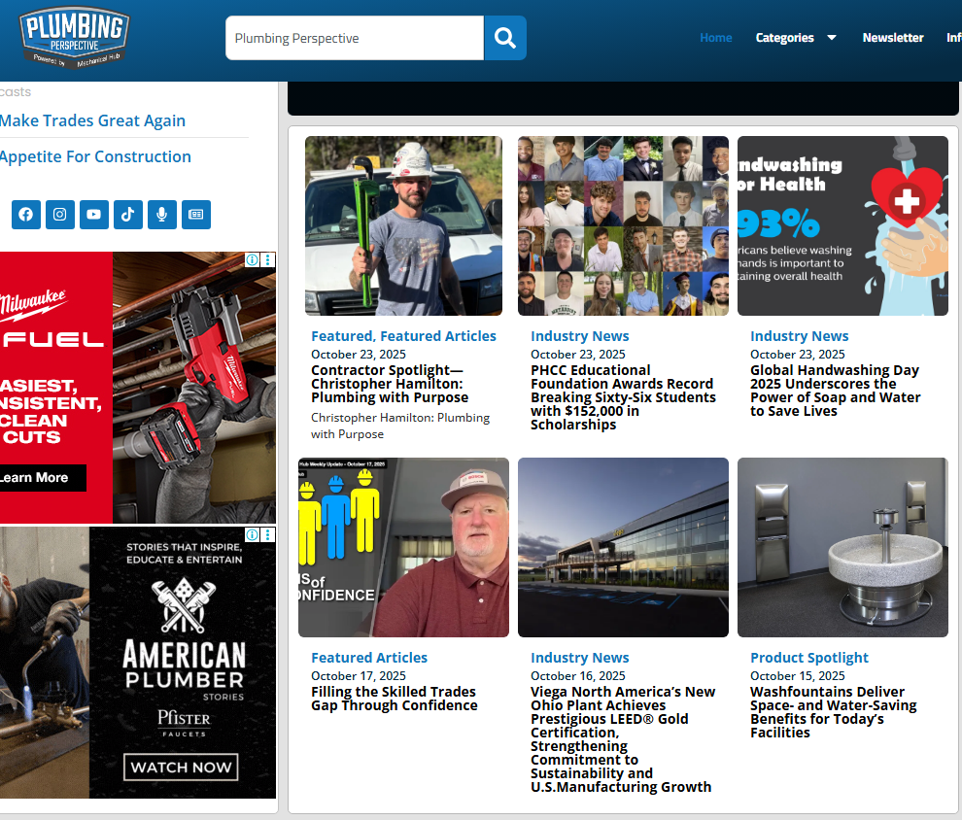Open the TikTok social icon
The height and width of the screenshot is (820, 962).
(x=128, y=215)
